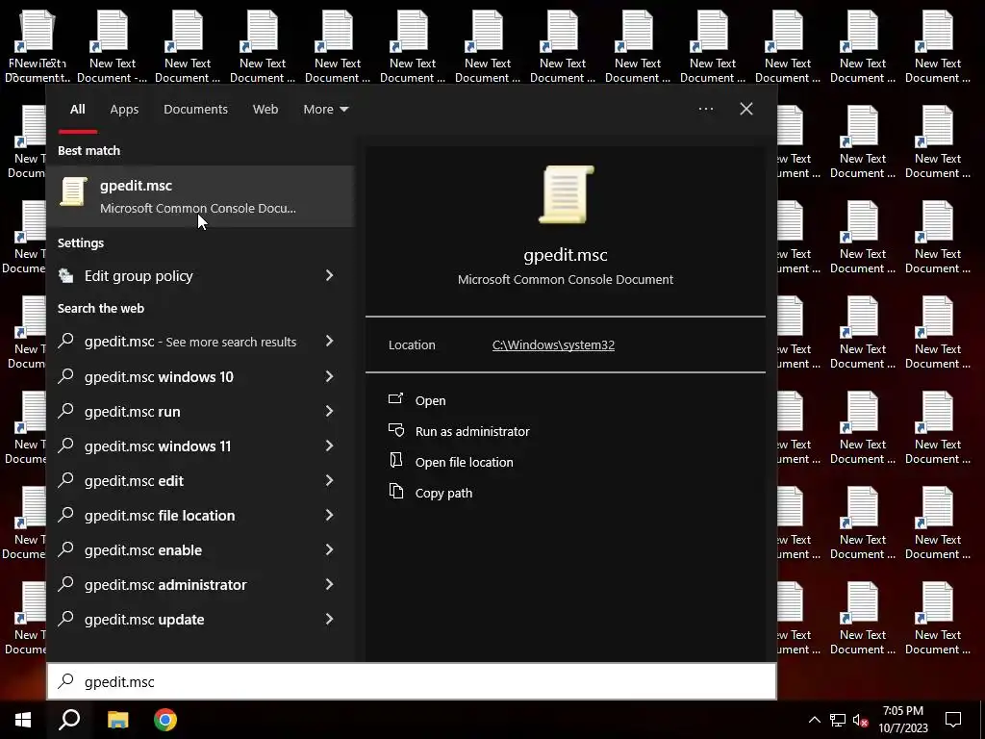Open the More filter dropdown
The width and height of the screenshot is (985, 739).
[325, 110]
